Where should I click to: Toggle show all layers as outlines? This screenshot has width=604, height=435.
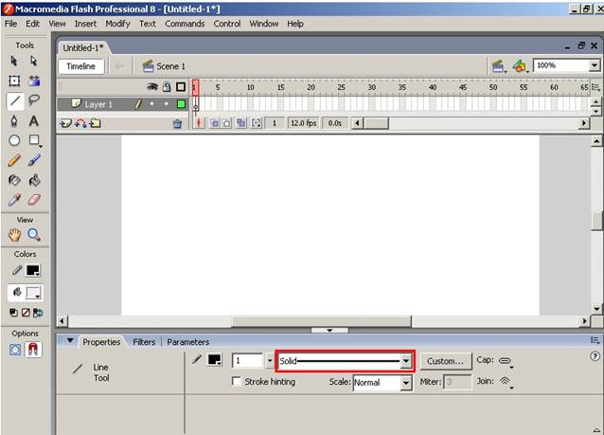(x=181, y=87)
